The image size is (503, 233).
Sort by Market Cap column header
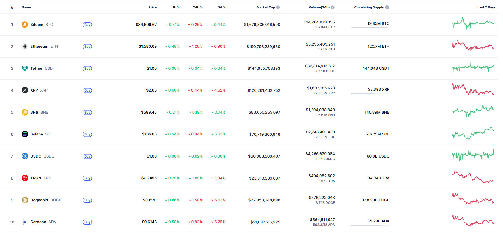266,7
